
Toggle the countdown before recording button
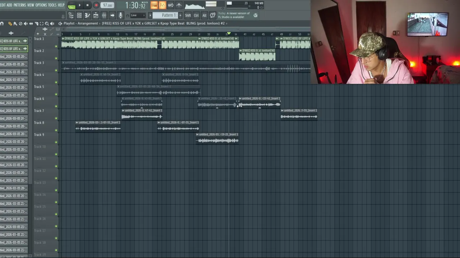coord(162,5)
